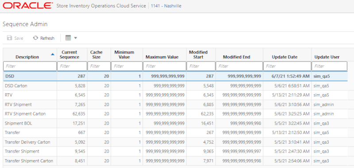Viewport: 354px width, 168px height.
Task: Click the Oracle logo
Action: (28, 6)
